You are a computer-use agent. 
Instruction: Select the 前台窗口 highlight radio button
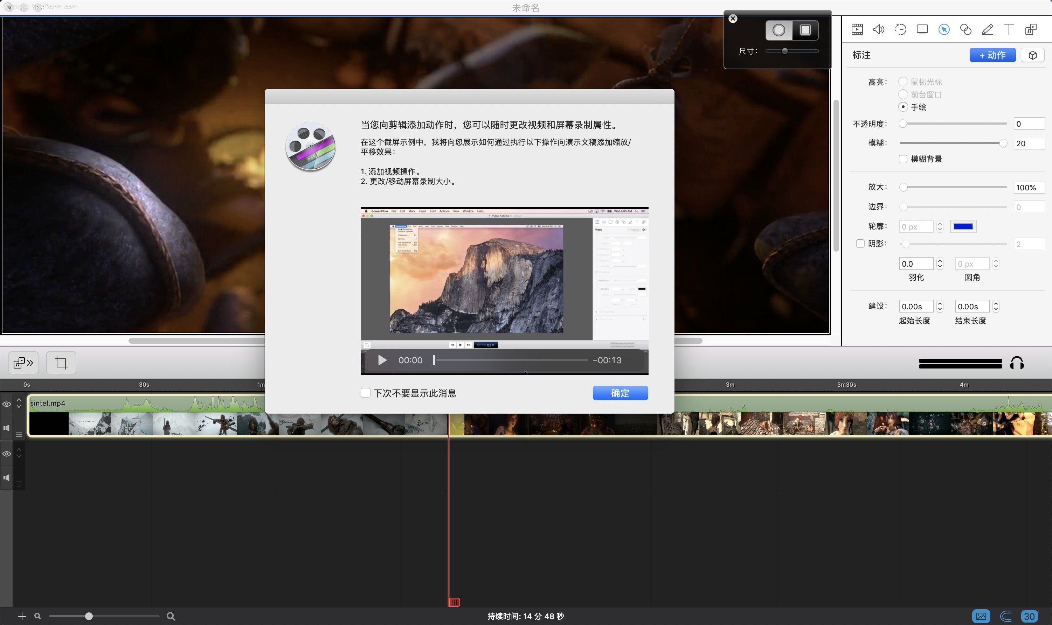click(x=903, y=94)
